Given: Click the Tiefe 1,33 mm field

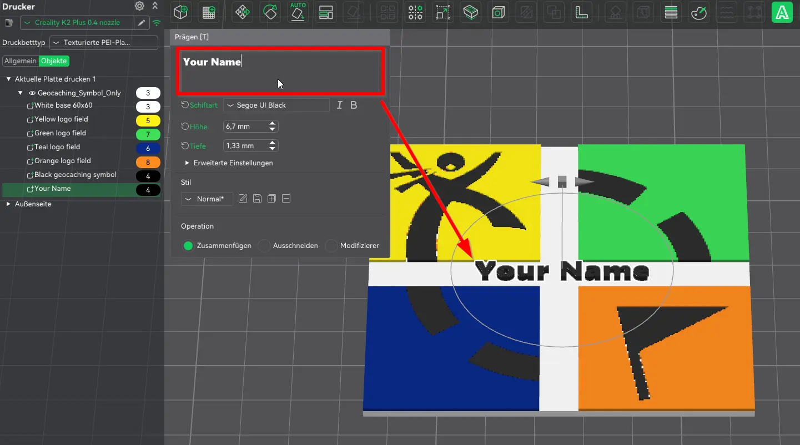Looking at the screenshot, I should tap(250, 146).
